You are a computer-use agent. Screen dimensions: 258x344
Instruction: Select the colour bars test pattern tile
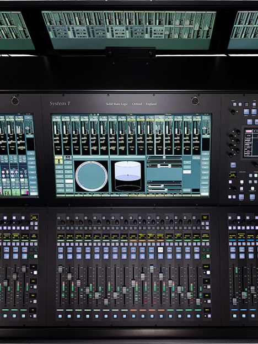(25, 193)
